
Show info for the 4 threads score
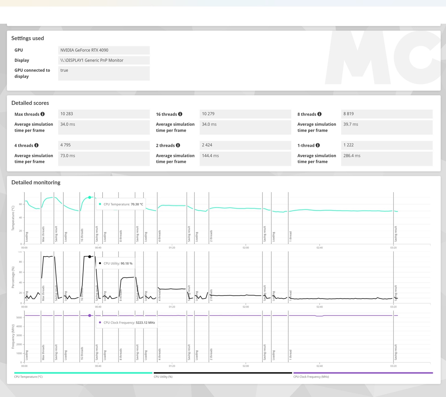36,145
